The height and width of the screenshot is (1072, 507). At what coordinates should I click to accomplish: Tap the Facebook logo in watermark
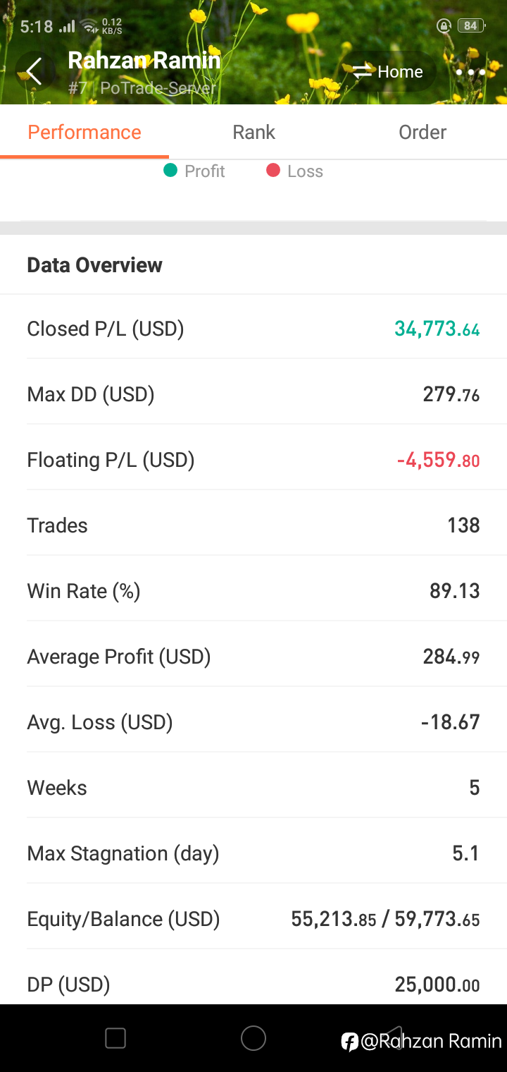tap(350, 1042)
